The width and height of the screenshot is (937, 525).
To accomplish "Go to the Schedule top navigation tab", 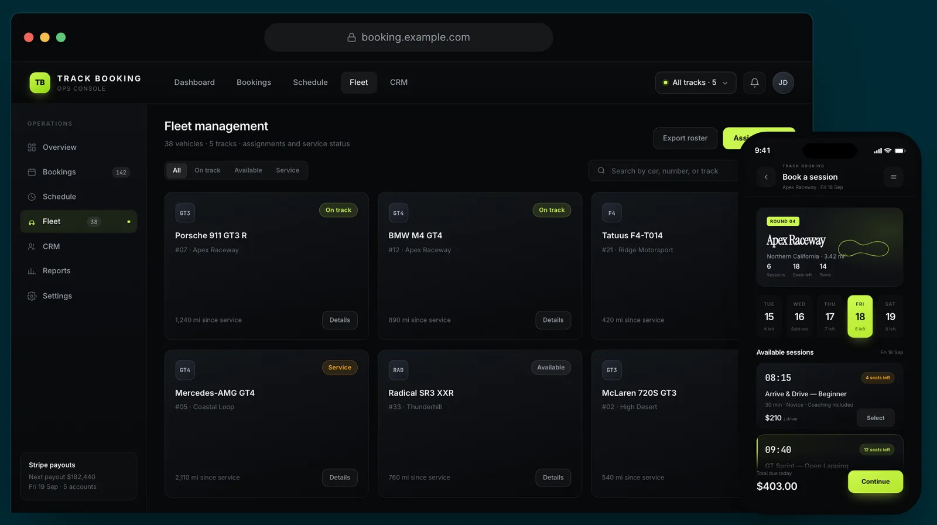I will 310,83.
